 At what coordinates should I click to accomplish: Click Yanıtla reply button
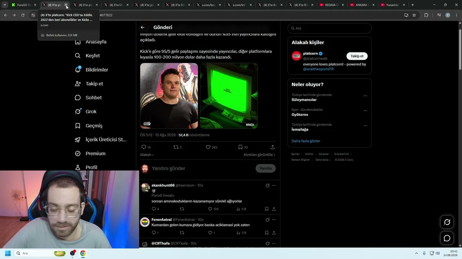click(x=266, y=168)
